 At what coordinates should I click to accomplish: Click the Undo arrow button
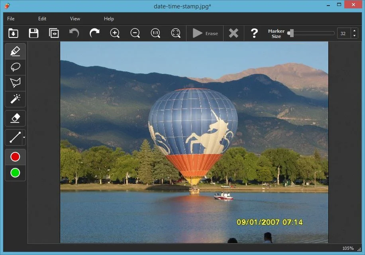click(74, 33)
